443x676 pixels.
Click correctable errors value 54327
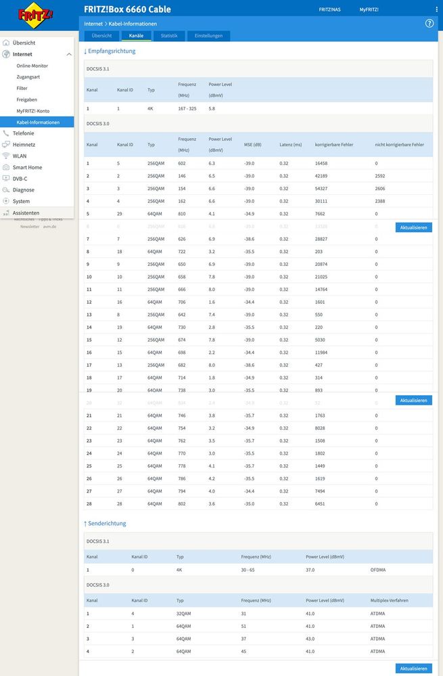(321, 188)
